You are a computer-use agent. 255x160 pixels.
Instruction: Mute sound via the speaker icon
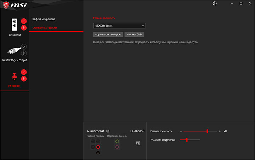[225, 131]
